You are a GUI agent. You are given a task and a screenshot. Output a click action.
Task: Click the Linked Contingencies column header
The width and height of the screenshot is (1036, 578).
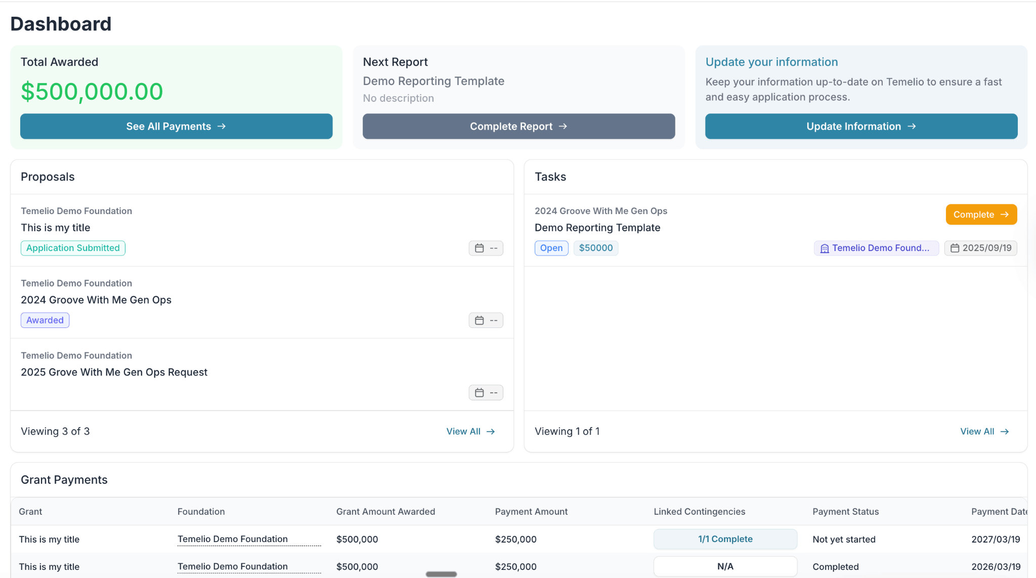pyautogui.click(x=699, y=512)
